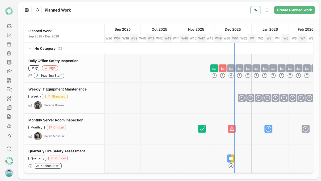Click the green completed check on Monthly Server Room Inspection
Screen dimensions: 321x181
point(202,129)
